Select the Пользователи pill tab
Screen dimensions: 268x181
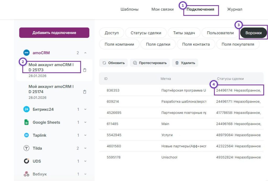pyautogui.click(x=220, y=33)
